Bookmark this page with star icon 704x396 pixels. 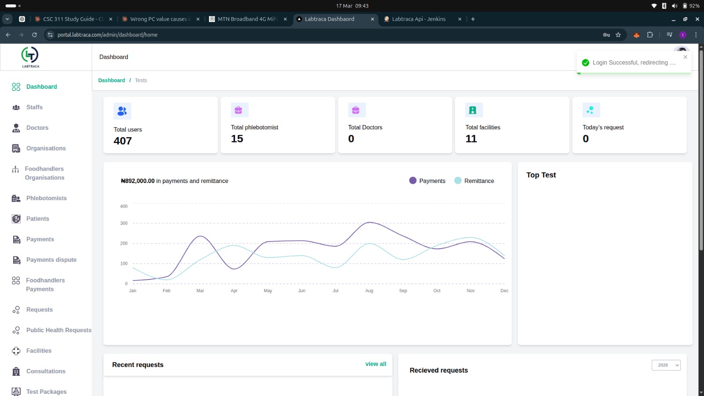click(x=618, y=35)
